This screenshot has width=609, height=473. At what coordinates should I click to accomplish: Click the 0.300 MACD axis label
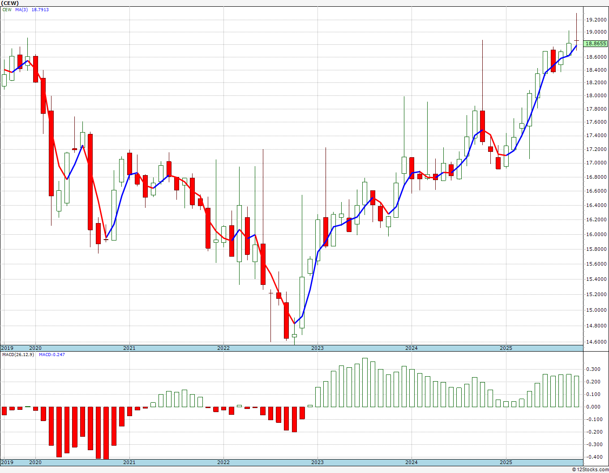(x=594, y=369)
